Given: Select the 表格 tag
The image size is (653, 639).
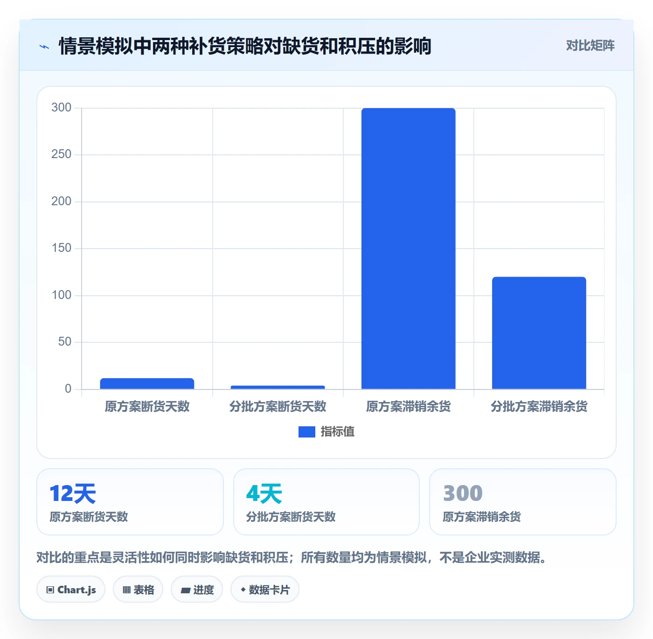Looking at the screenshot, I should (138, 590).
